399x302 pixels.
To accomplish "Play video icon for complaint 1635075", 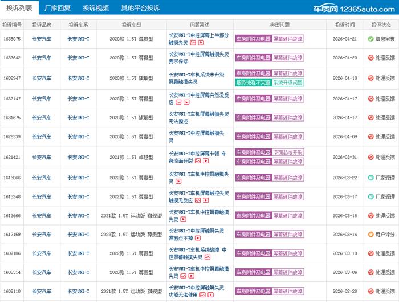I will pyautogui.click(x=201, y=43).
